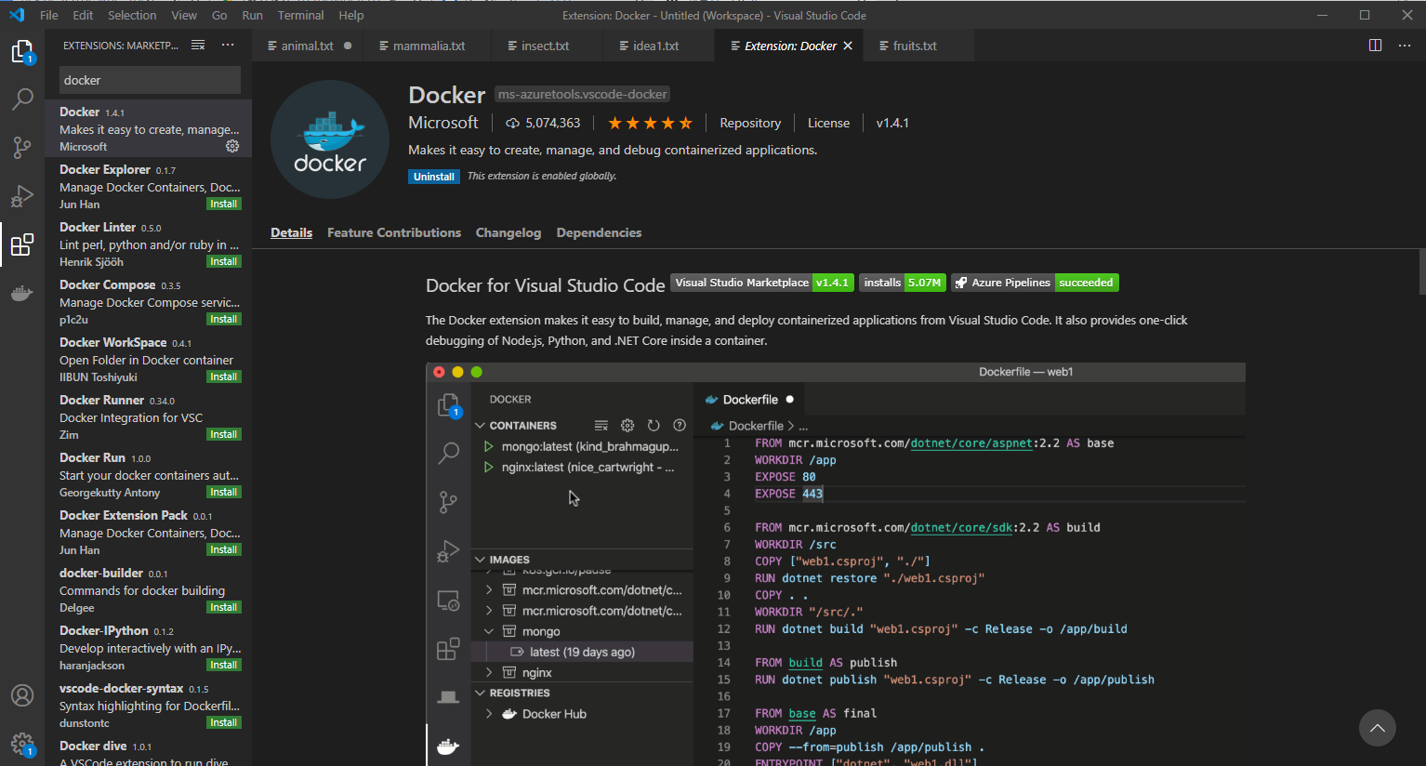Install the docker-builder extension
The height and width of the screenshot is (766, 1426).
224,607
